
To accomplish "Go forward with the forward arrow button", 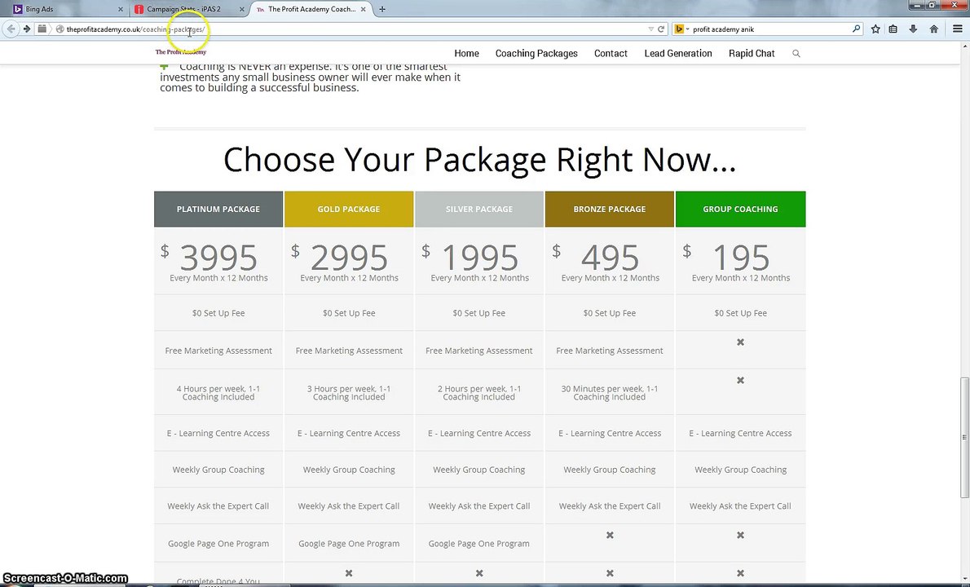I will pos(27,29).
